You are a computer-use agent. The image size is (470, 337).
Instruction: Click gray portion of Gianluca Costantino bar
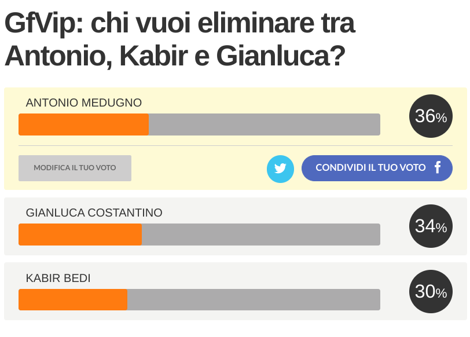pos(261,235)
